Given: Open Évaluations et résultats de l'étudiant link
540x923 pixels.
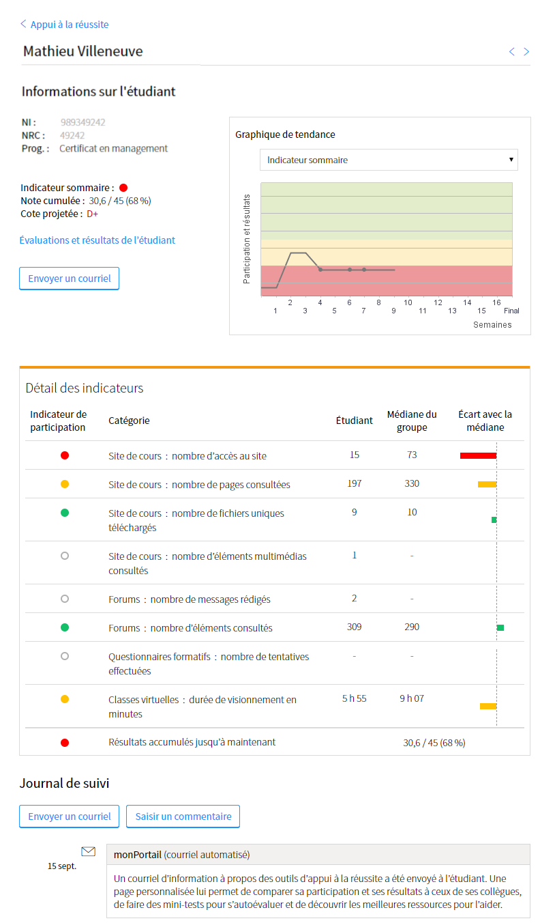Looking at the screenshot, I should [97, 240].
